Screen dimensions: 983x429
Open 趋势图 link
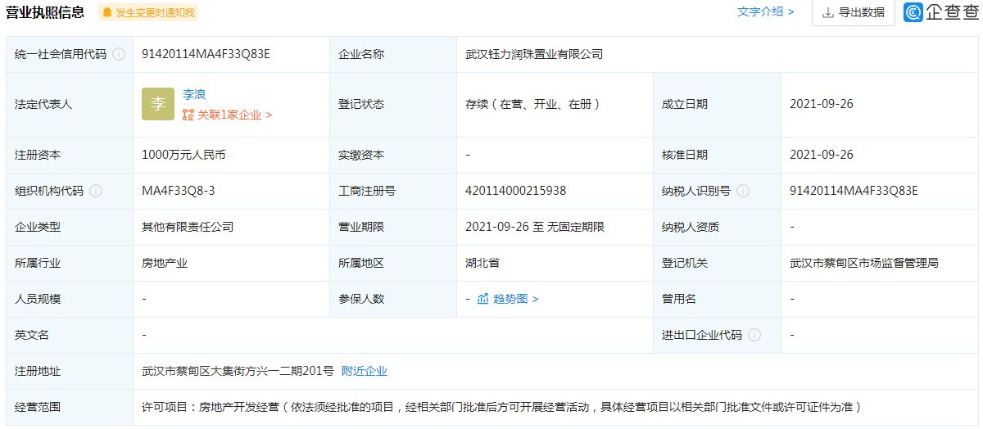tap(515, 299)
